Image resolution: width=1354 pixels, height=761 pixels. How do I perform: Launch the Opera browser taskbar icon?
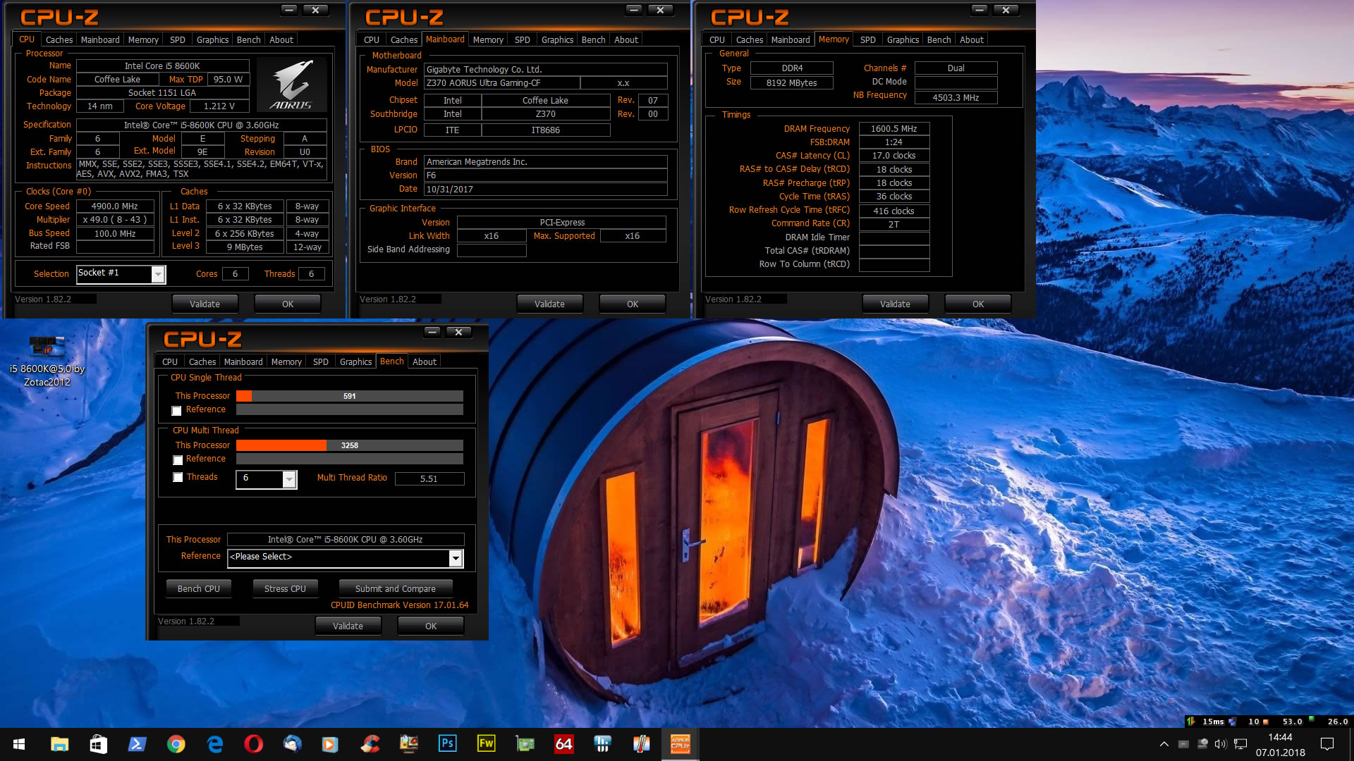coord(253,744)
